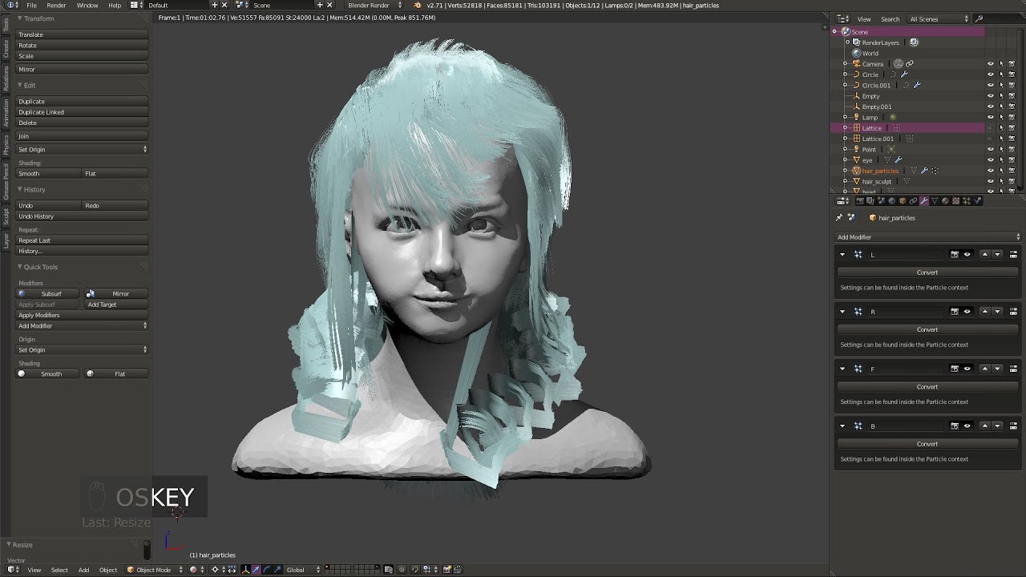Image resolution: width=1026 pixels, height=577 pixels.
Task: Click the snap magnet icon in 3D header
Action: 415,570
